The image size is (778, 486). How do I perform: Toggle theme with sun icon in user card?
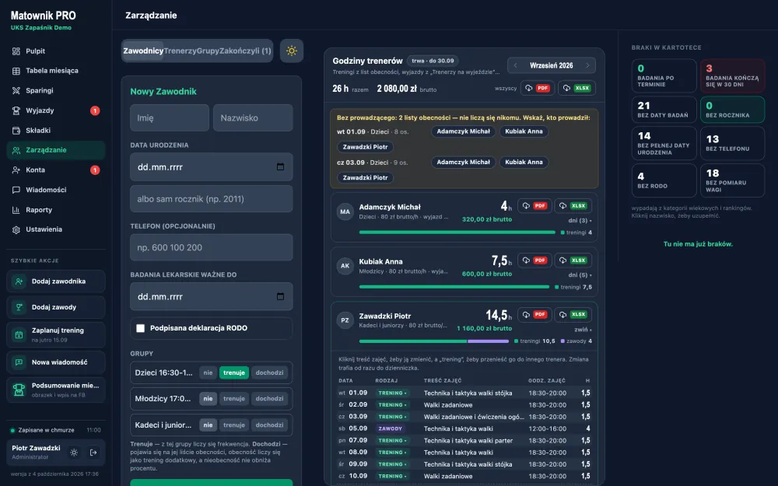74,453
